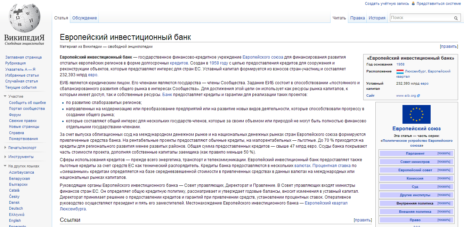Switch to Беларуская language version
Viewport: 464px width, 227px height.
(19, 178)
